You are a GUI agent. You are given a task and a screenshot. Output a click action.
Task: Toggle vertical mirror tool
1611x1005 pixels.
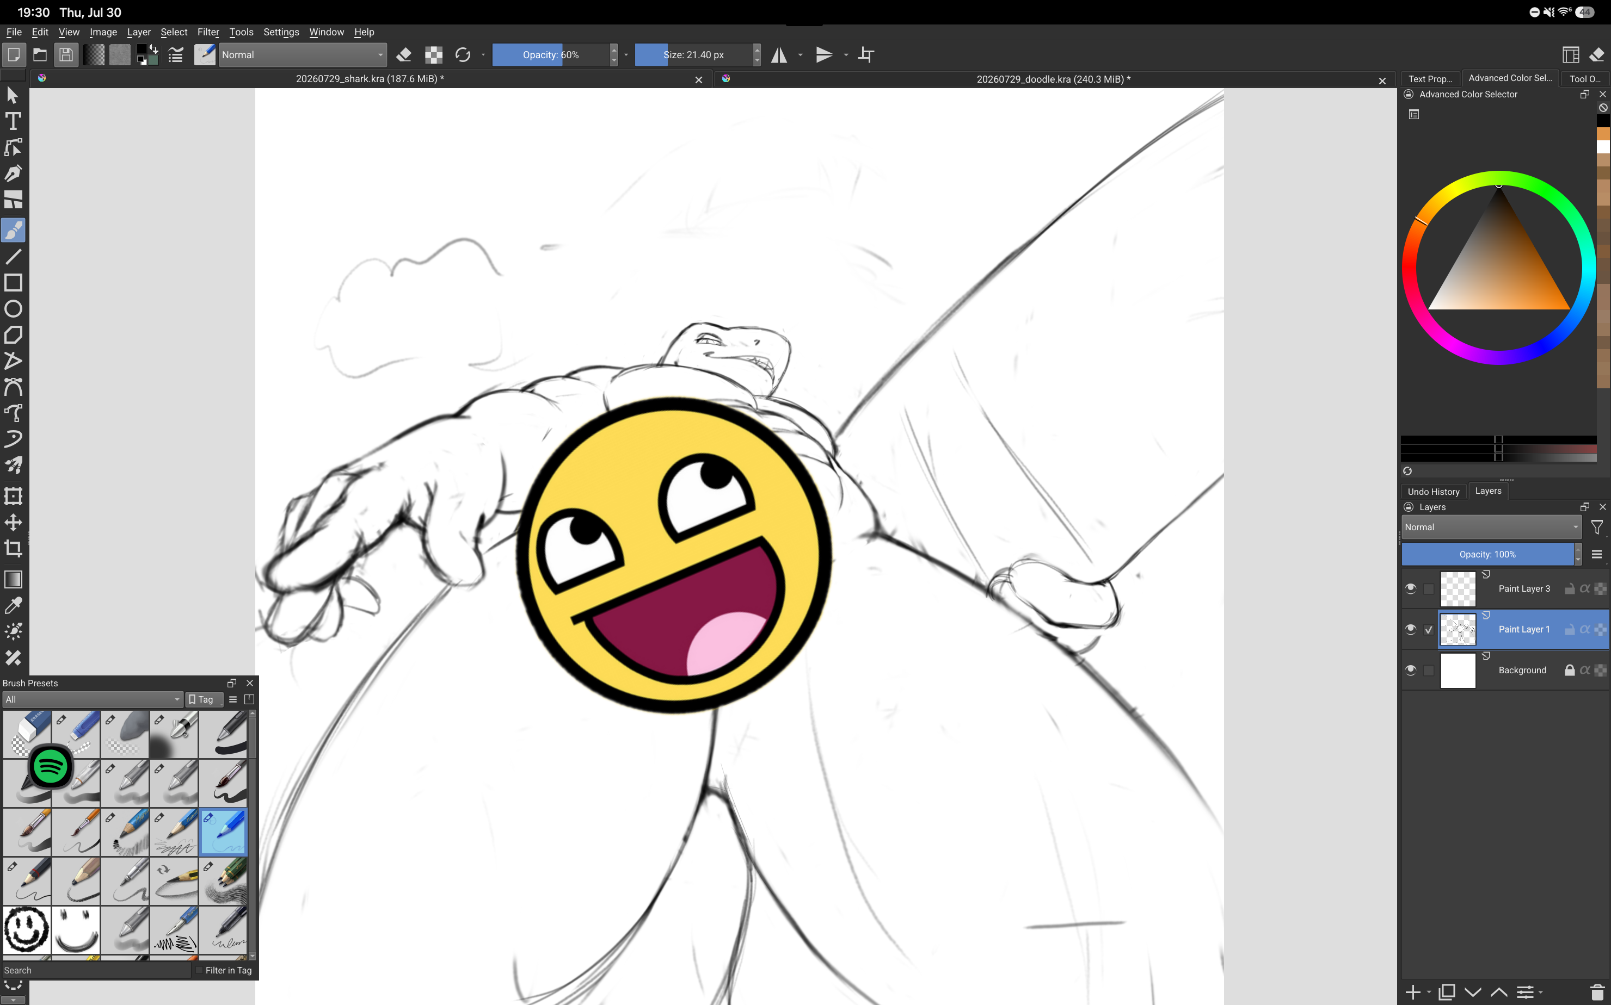pos(824,55)
